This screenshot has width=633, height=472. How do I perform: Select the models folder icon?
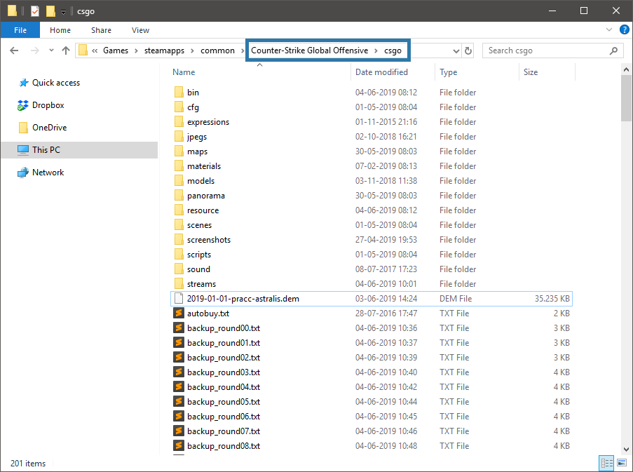pyautogui.click(x=179, y=180)
